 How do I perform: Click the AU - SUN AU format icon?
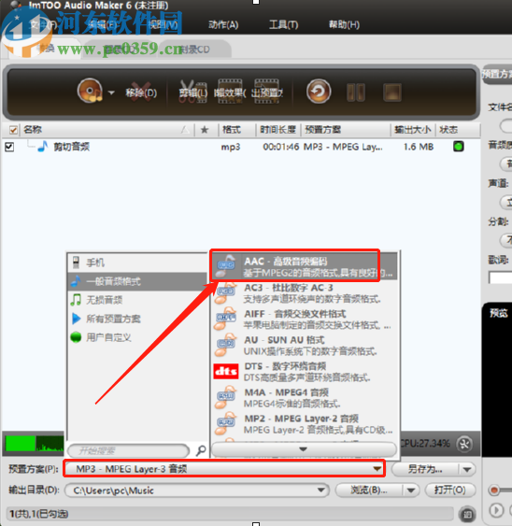(x=225, y=345)
